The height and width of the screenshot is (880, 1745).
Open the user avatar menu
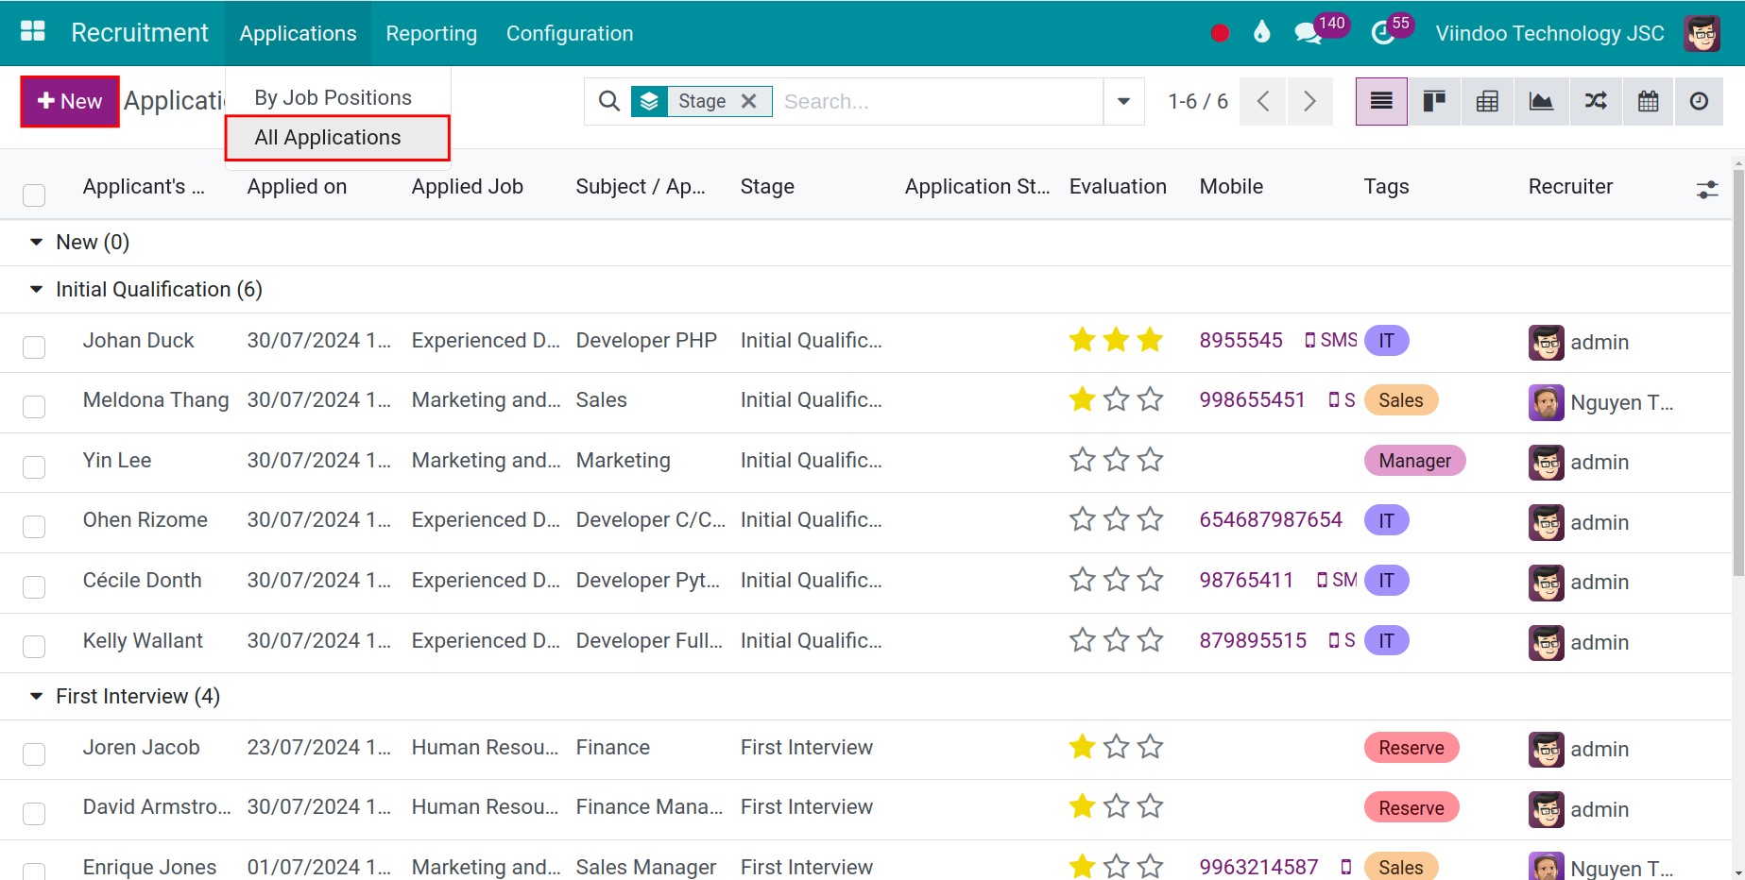pyautogui.click(x=1702, y=33)
